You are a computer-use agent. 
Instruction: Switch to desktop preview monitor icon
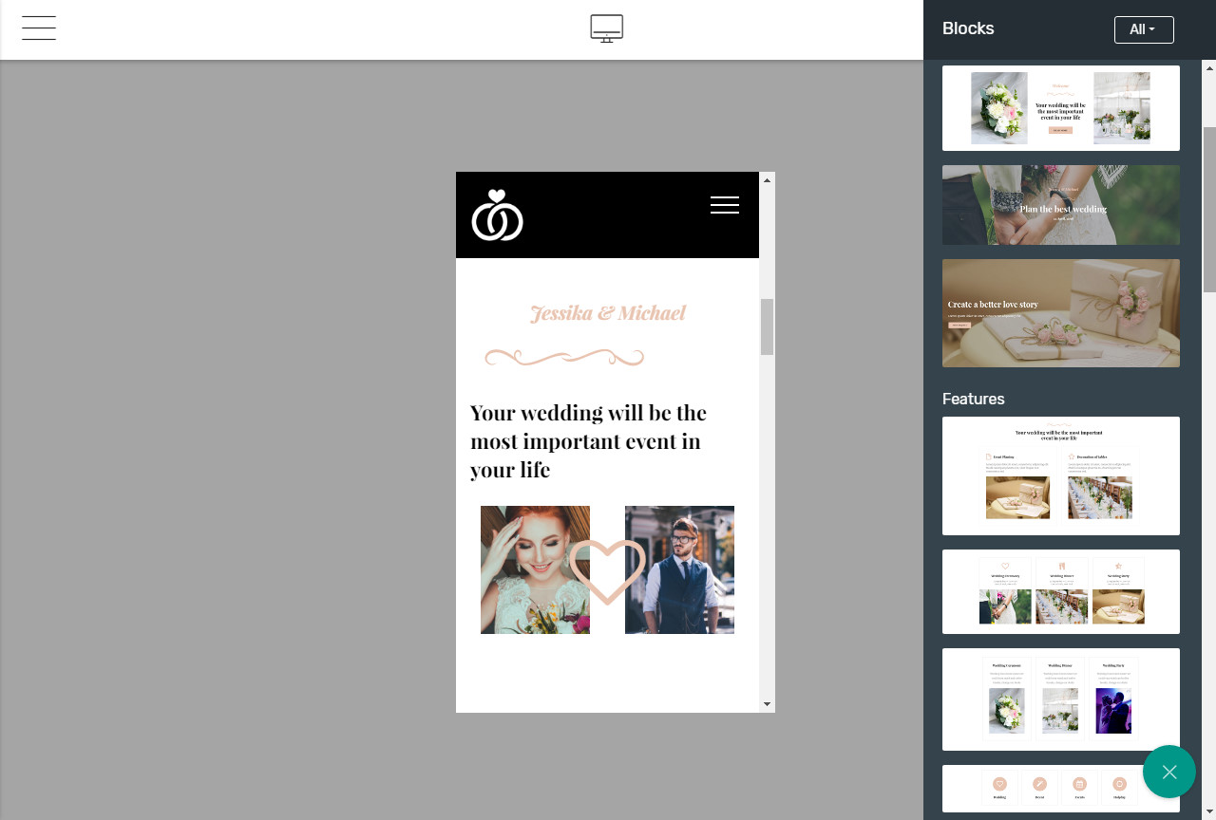pyautogui.click(x=607, y=28)
